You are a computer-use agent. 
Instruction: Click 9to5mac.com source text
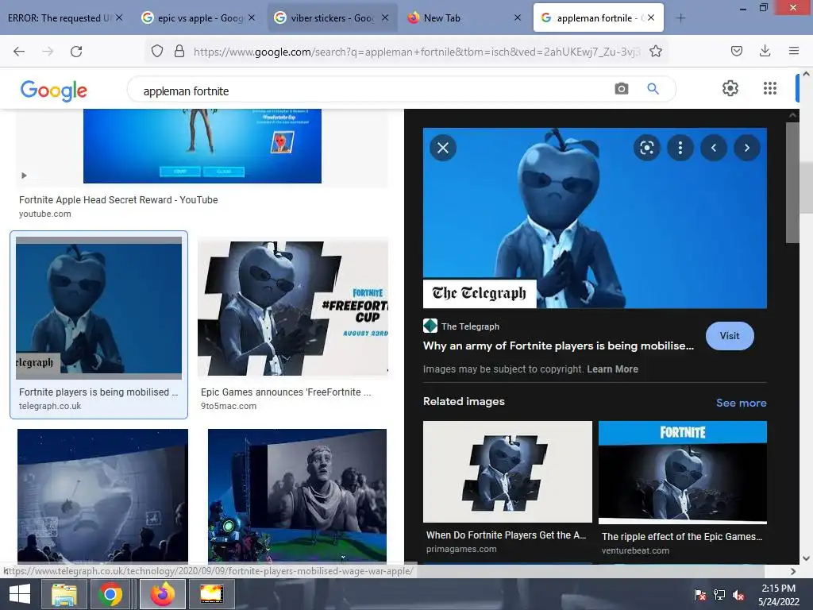point(229,406)
